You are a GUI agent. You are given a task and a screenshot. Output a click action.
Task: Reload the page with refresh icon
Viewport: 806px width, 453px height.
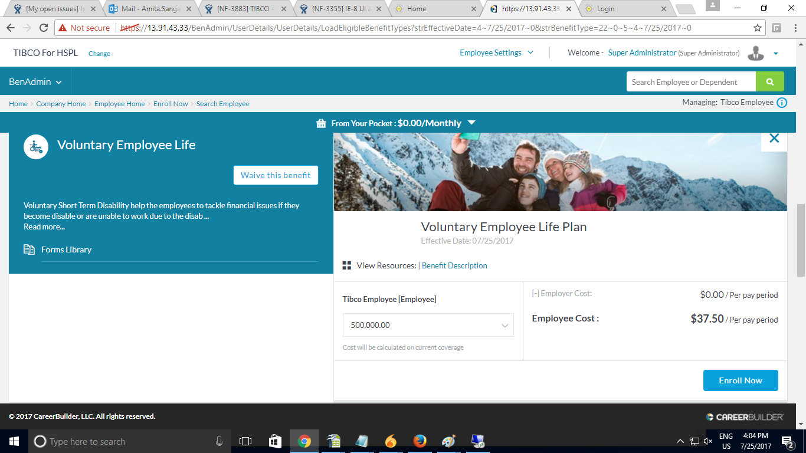(43, 28)
